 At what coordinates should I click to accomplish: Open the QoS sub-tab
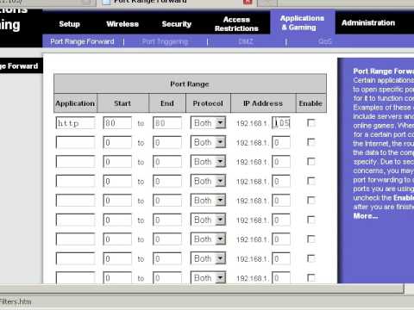click(x=325, y=42)
